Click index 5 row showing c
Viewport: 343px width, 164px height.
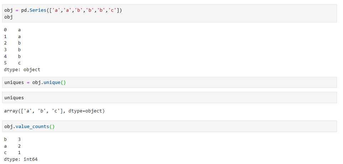12,63
